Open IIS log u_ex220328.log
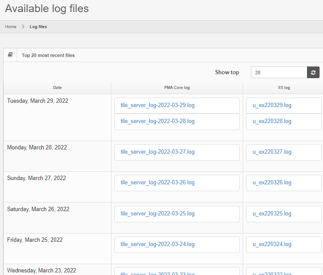Viewport: 323px width, 275px height. pos(272,121)
